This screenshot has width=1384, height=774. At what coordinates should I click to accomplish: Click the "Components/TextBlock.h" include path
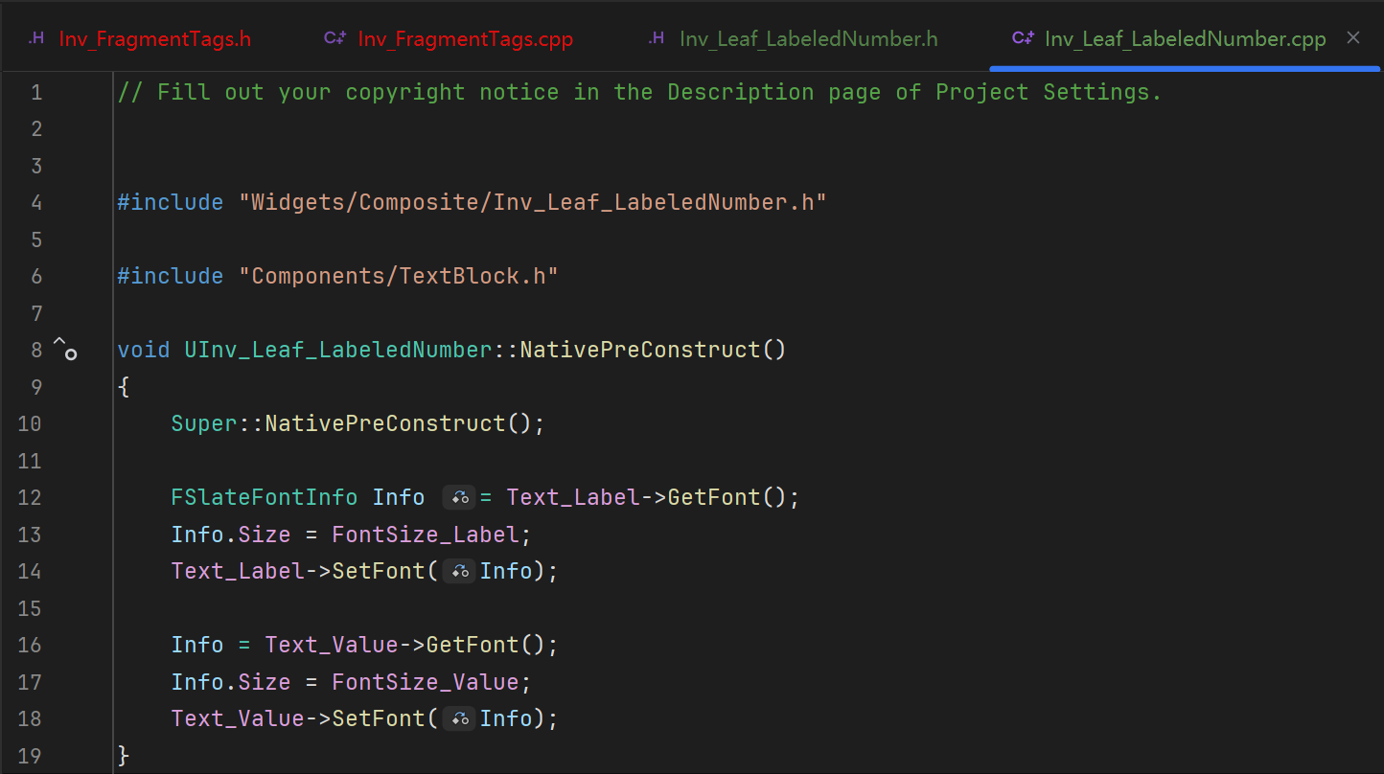pyautogui.click(x=399, y=276)
